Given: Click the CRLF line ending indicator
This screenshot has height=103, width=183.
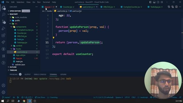Looking at the screenshot, I should (x=134, y=97).
